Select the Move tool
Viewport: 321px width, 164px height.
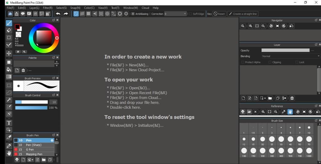[9, 53]
